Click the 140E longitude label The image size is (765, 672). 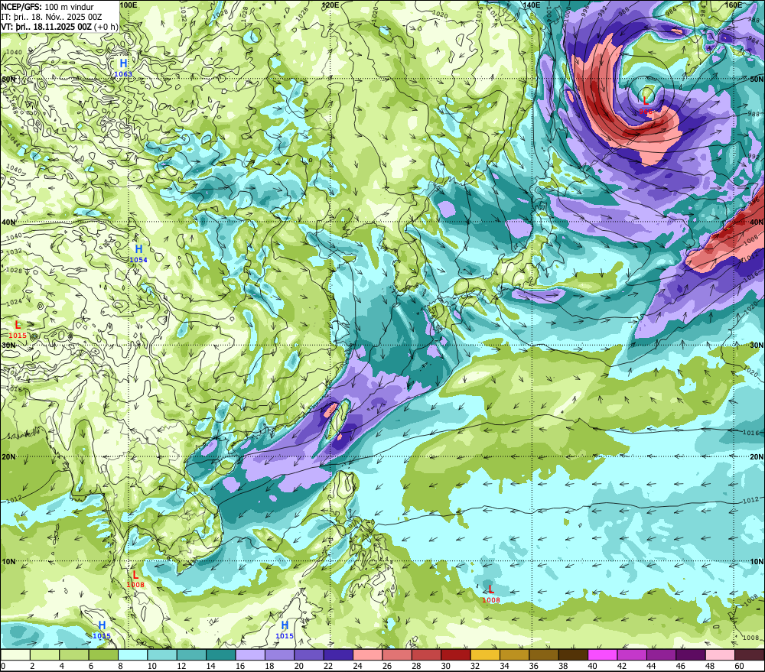point(532,5)
